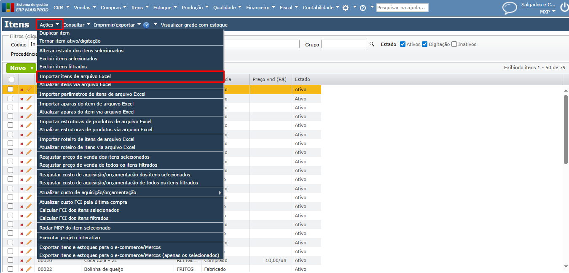The height and width of the screenshot is (273, 569).
Task: Click the power logout icon
Action: [x=564, y=8]
